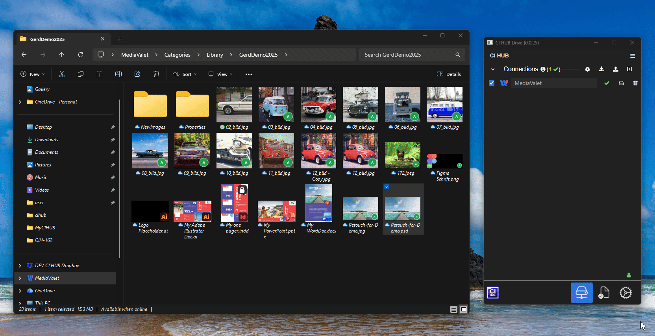Collapse the Connections section chevron
This screenshot has width=655, height=336.
click(493, 69)
